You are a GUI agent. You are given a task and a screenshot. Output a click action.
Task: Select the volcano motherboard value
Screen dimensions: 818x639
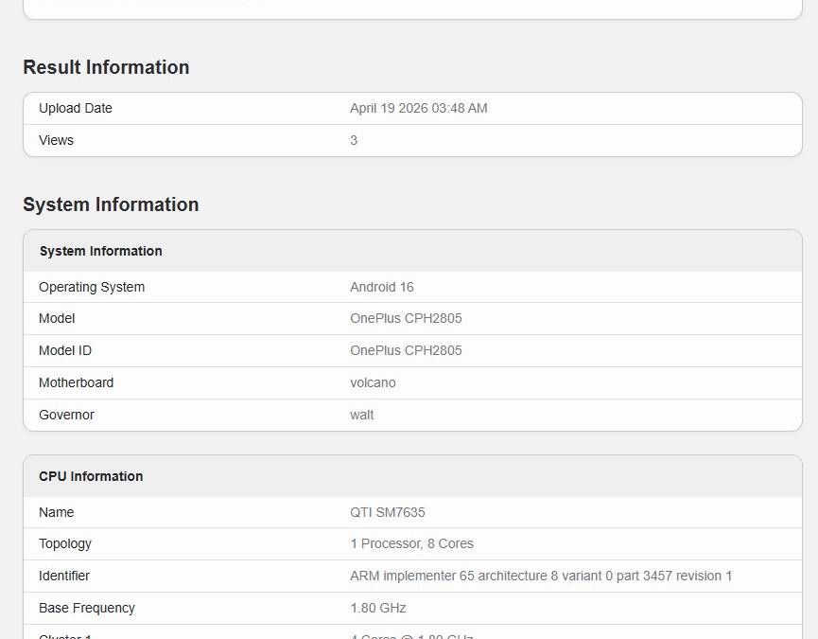pos(373,382)
